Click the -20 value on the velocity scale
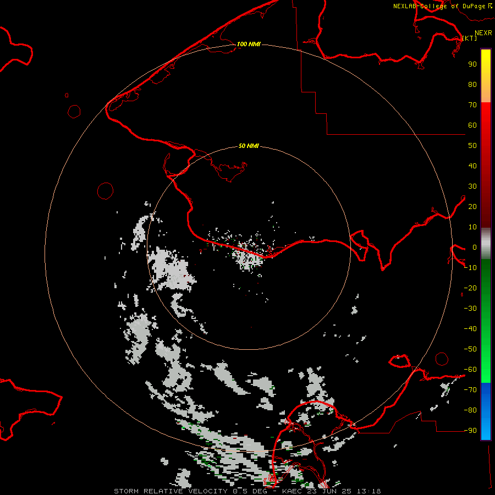Viewport: 495px width, 495px height. (x=470, y=288)
